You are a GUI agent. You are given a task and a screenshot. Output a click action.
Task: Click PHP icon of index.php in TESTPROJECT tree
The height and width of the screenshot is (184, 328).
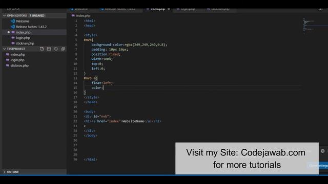coord(8,54)
